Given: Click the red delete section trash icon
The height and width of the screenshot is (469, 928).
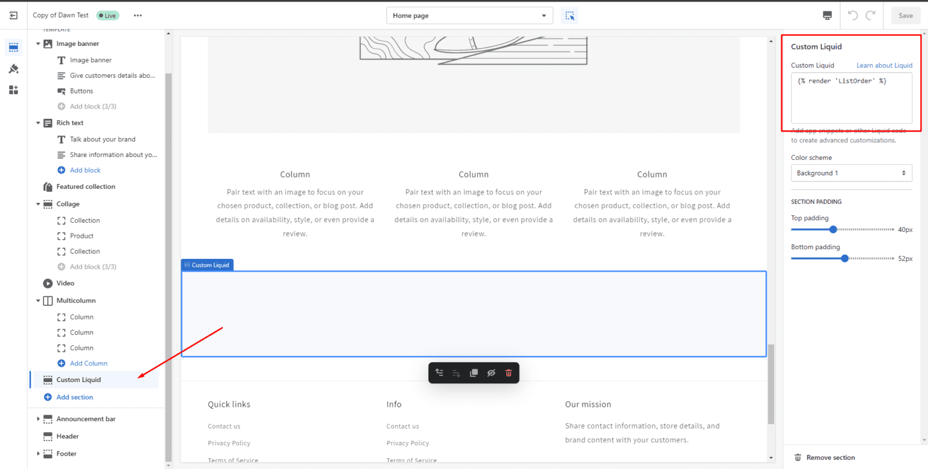Looking at the screenshot, I should click(x=509, y=373).
